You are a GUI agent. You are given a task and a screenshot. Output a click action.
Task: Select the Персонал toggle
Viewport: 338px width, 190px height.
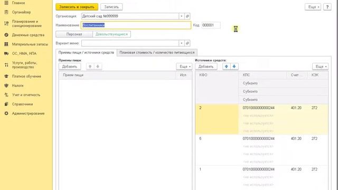pos(74,34)
